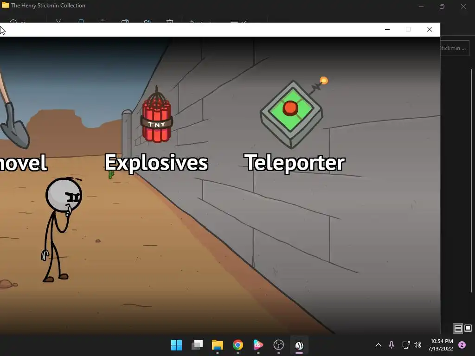Open microphone tray icon
The width and height of the screenshot is (475, 356).
392,345
